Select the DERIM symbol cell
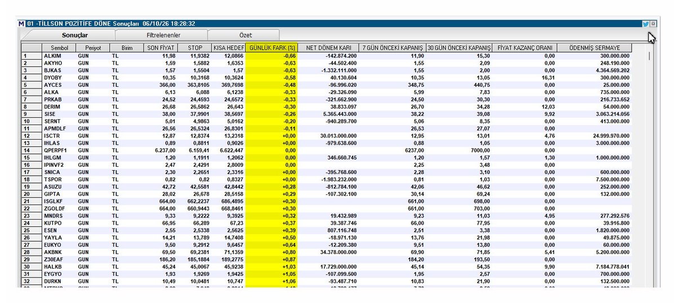Screen dimensions: 676x303 coord(59,107)
